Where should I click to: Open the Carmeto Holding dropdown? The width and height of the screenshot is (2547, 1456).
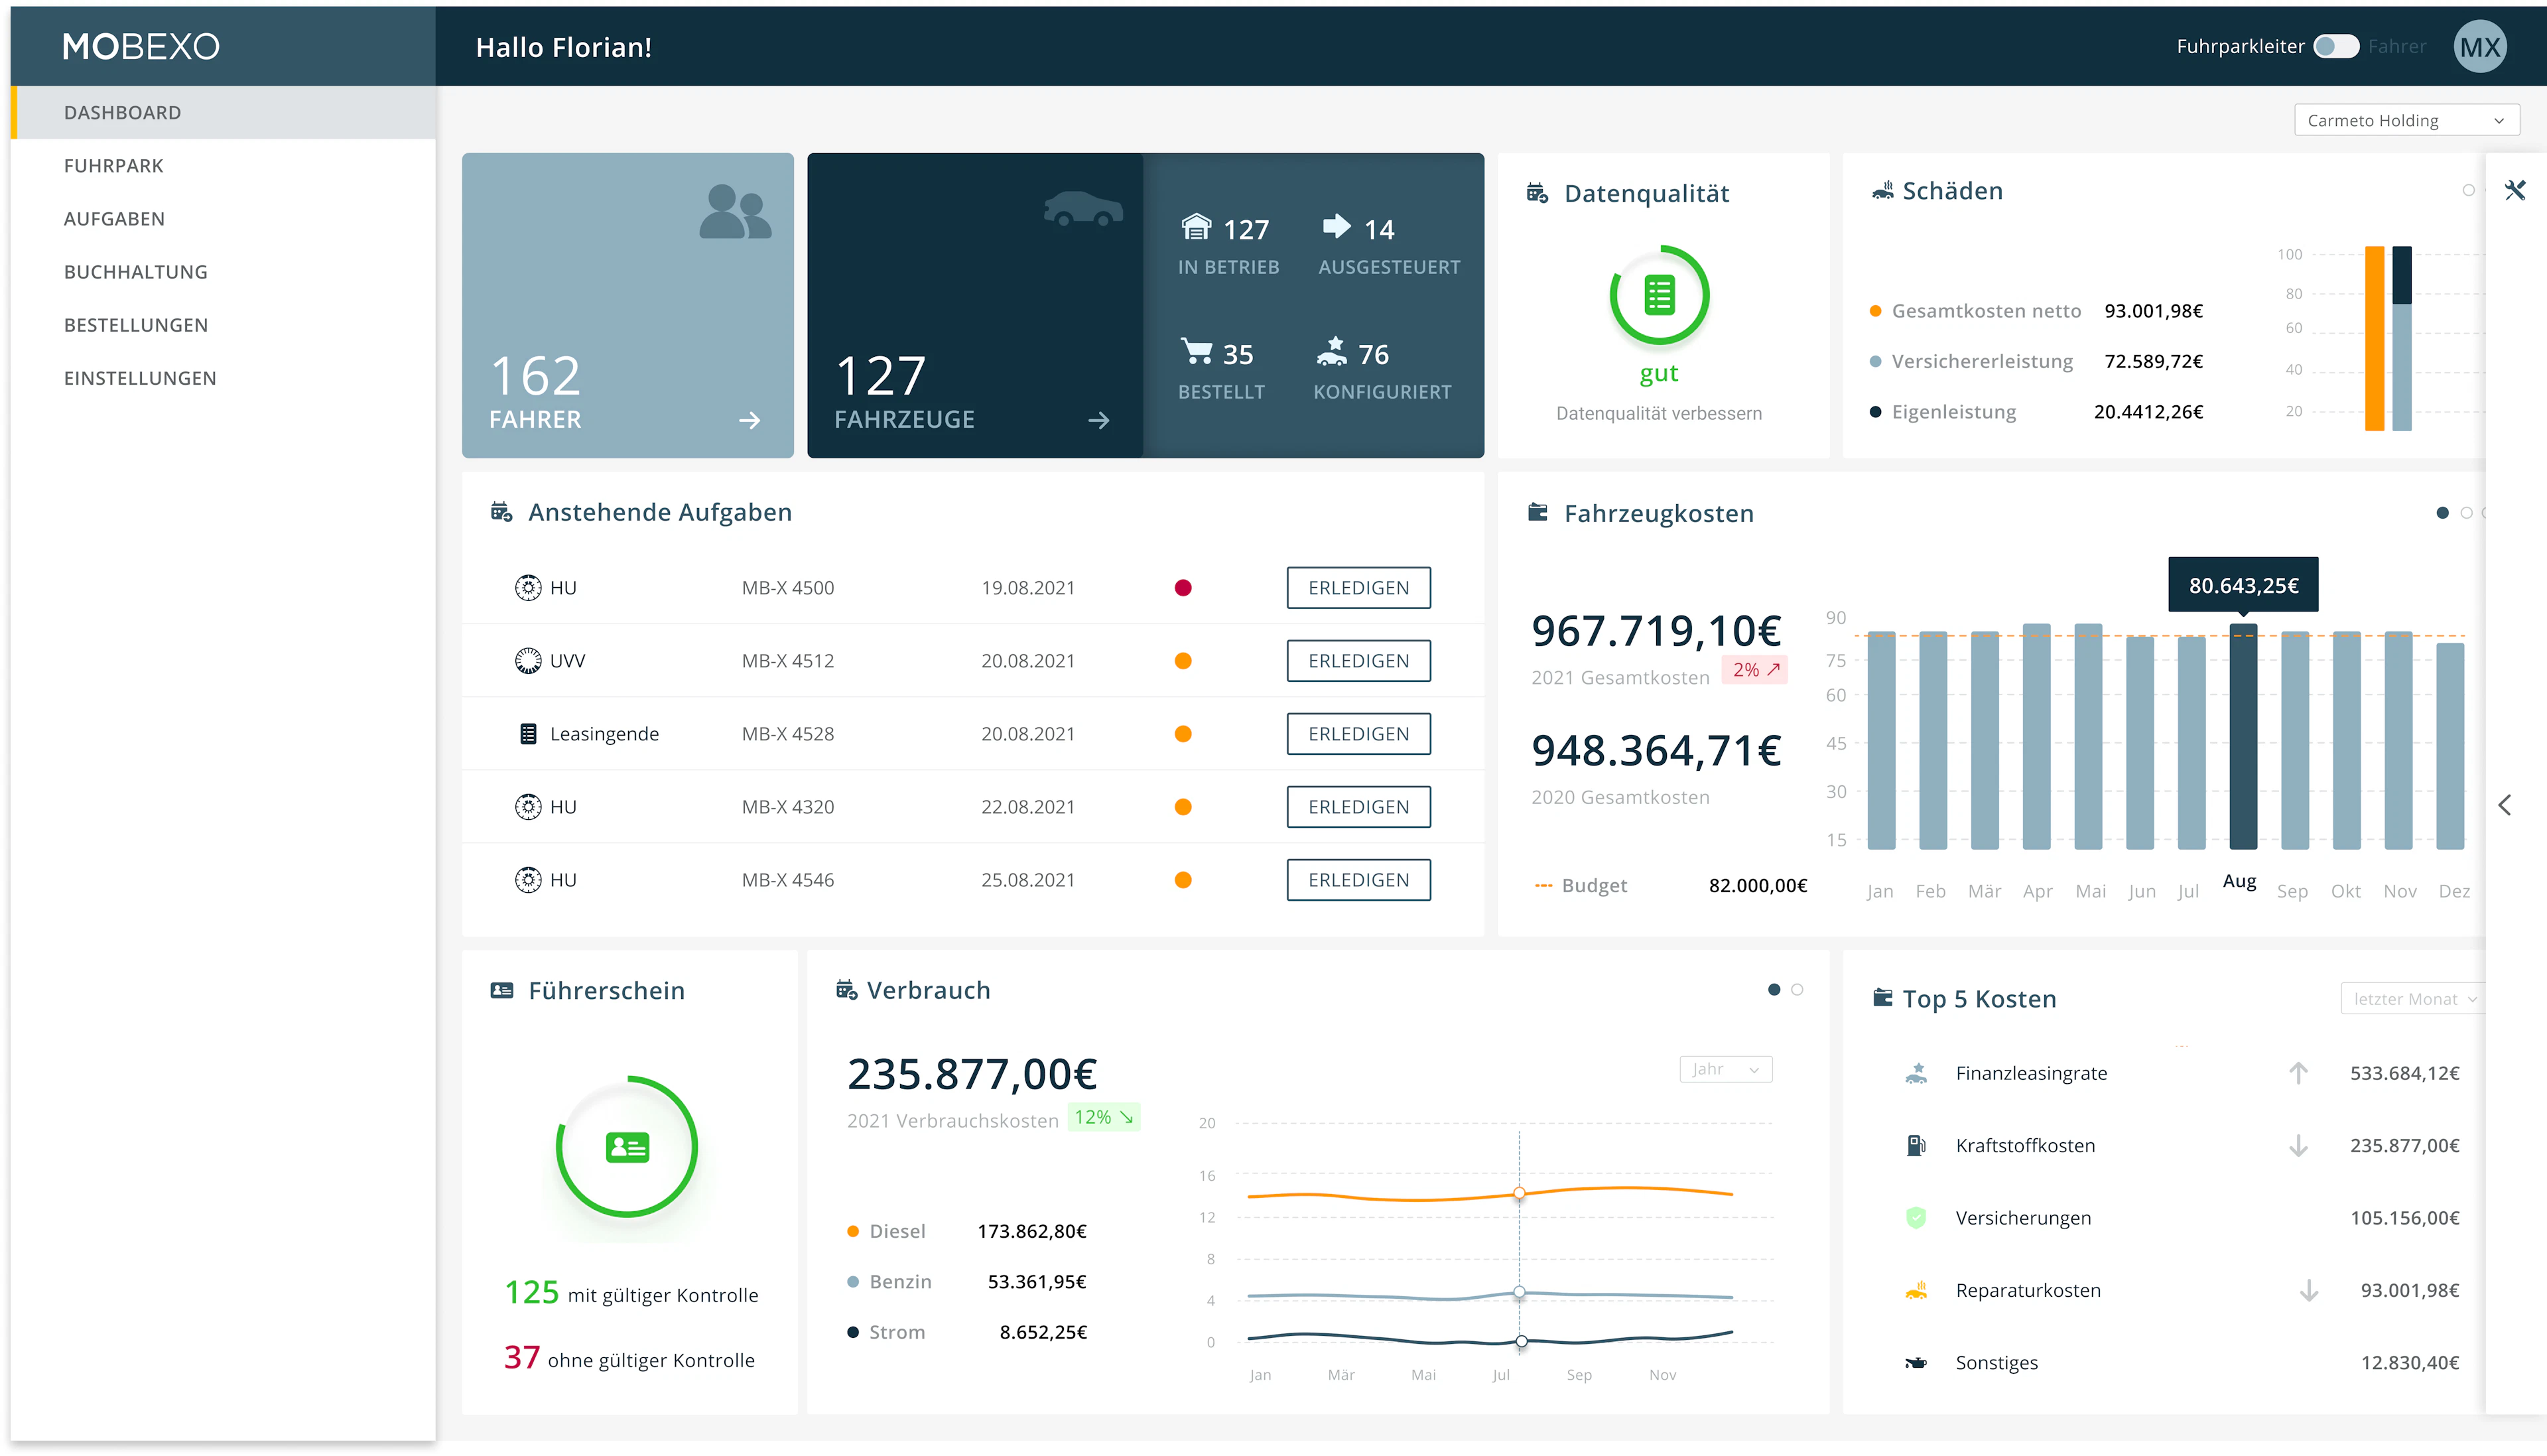pyautogui.click(x=2405, y=119)
